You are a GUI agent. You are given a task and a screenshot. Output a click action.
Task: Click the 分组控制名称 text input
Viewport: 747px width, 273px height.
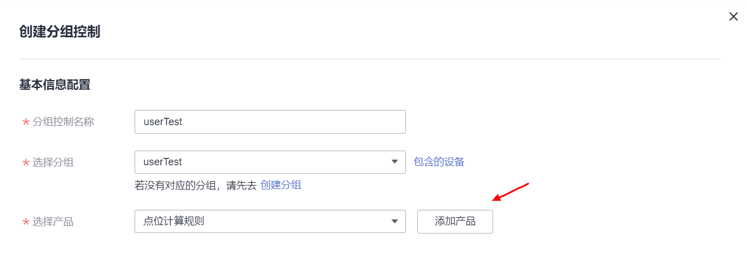point(270,122)
